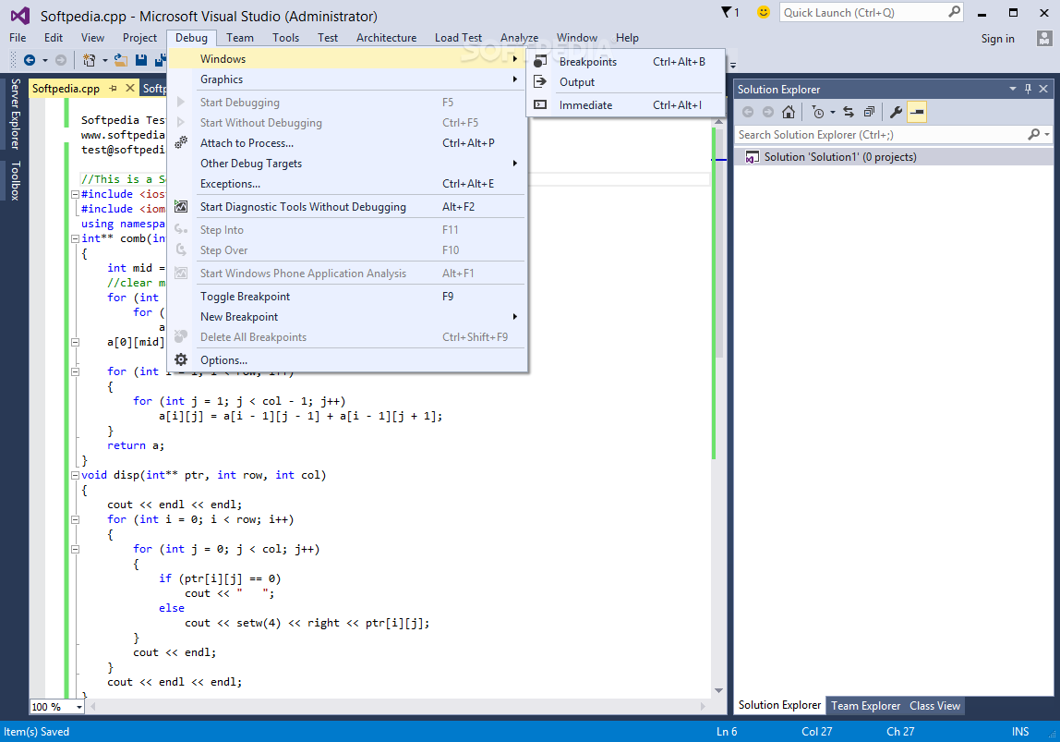
Task: Collapse the void disp function outline
Action: pyautogui.click(x=75, y=476)
